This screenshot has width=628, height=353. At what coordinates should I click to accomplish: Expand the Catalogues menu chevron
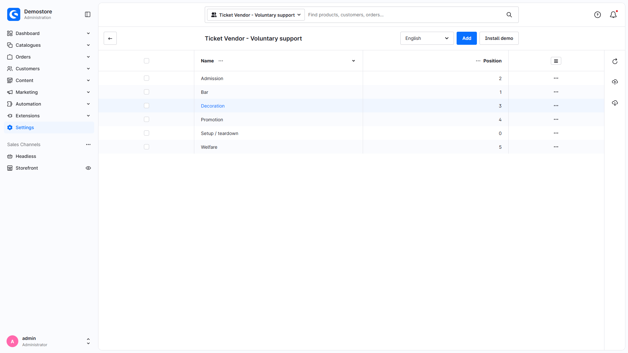88,45
